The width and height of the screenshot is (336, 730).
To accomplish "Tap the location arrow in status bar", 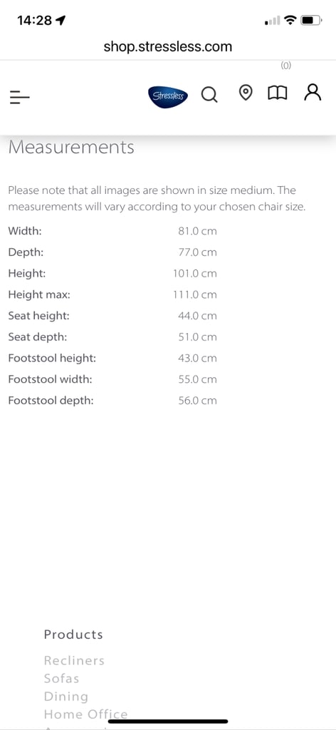I will (x=61, y=20).
